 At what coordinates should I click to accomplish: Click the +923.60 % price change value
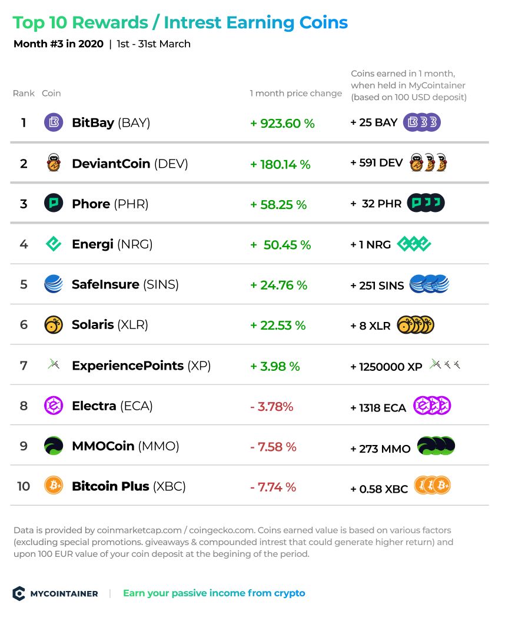[283, 124]
